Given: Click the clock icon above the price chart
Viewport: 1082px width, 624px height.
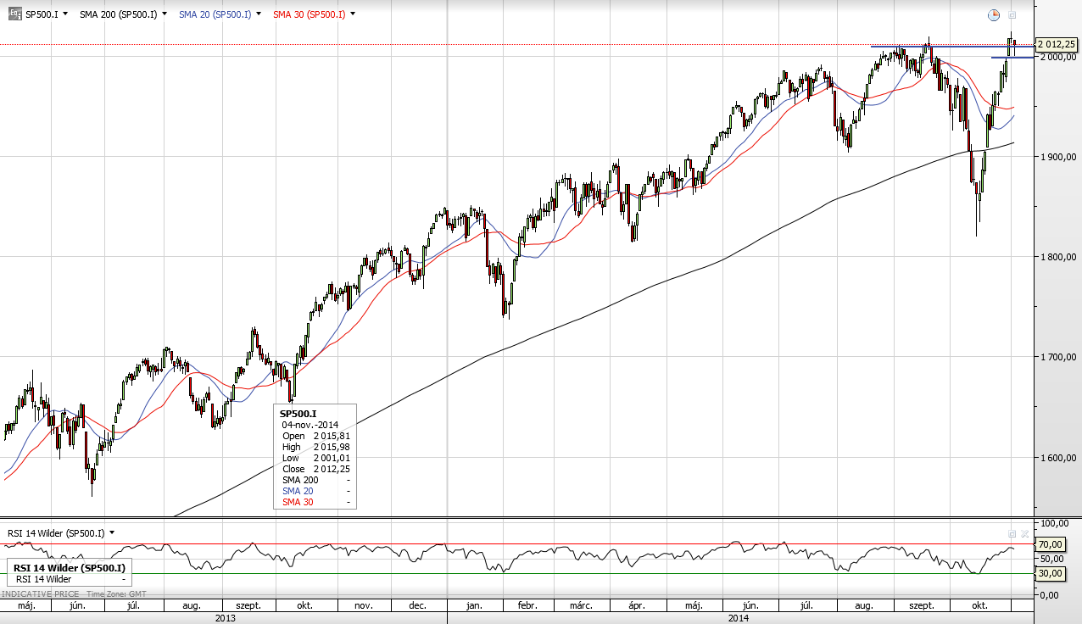Looking at the screenshot, I should (x=994, y=14).
